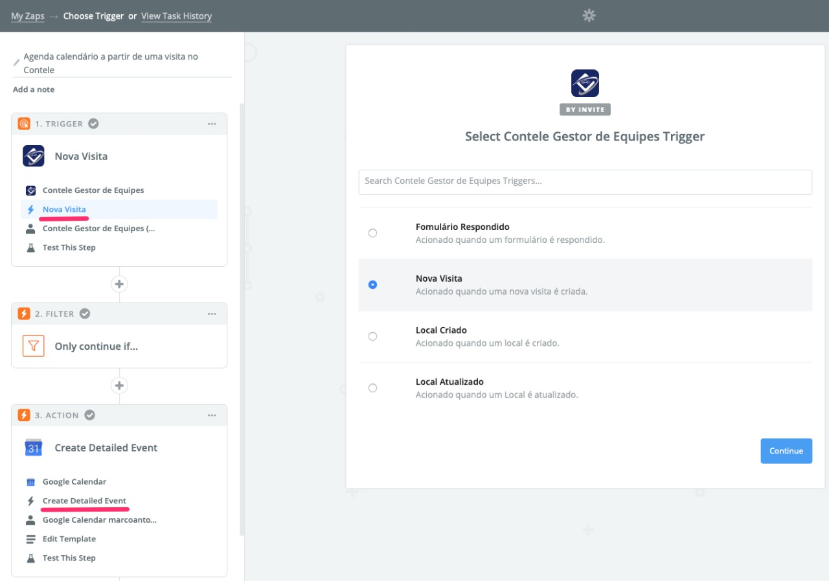Click 'Acionado quando uma nova visita é criada.' text

501,291
